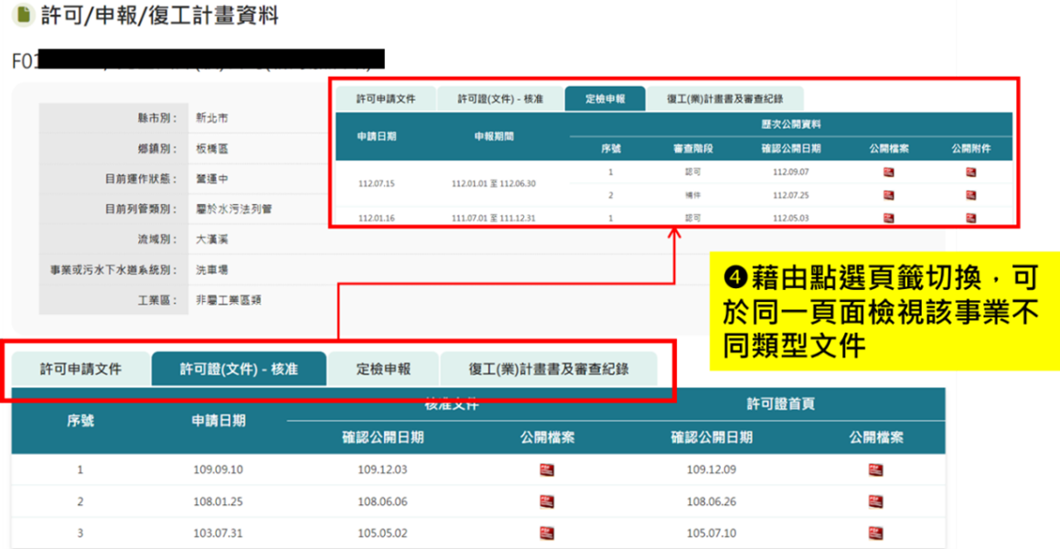Click the green document icon beside page title
This screenshot has height=549, width=1060.
pyautogui.click(x=24, y=15)
